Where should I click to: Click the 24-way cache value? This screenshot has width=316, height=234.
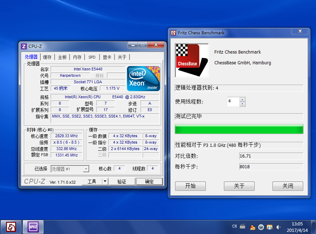tap(151, 149)
